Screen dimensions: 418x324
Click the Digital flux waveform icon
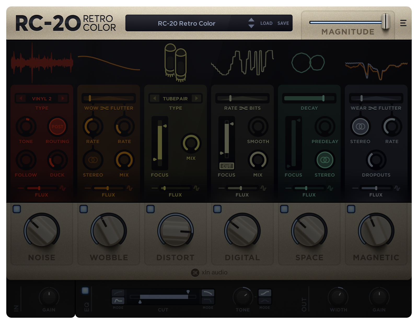point(263,188)
